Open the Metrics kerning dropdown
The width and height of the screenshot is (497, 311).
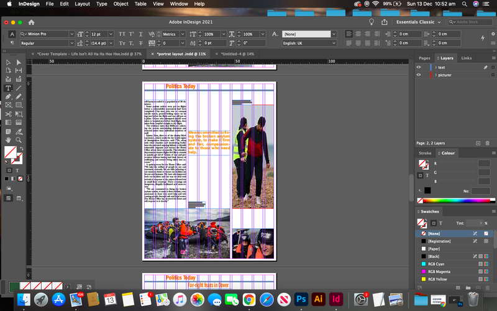tap(183, 34)
